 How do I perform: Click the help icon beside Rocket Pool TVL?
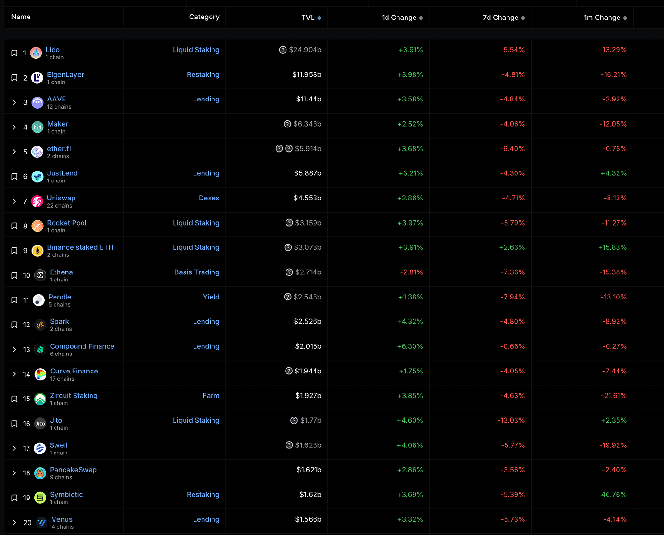[x=289, y=223]
